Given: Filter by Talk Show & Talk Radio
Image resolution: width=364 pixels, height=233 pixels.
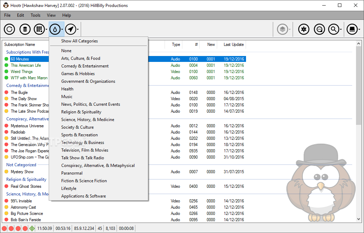Looking at the screenshot, I should [x=98, y=158].
